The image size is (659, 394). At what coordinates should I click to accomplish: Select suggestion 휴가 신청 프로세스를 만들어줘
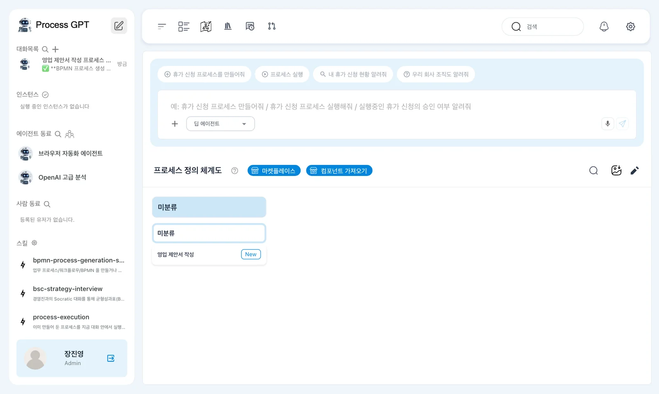tap(204, 74)
